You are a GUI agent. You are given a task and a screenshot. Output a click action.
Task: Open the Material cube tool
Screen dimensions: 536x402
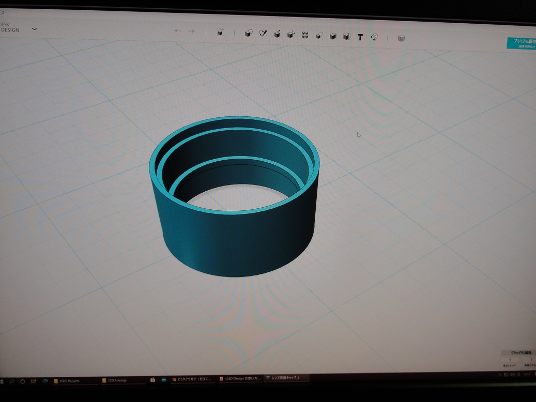(401, 38)
